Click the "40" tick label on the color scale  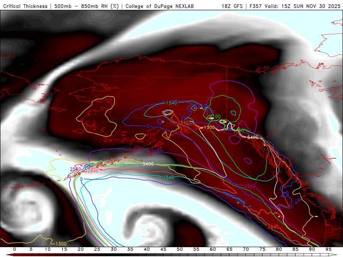click(x=147, y=249)
